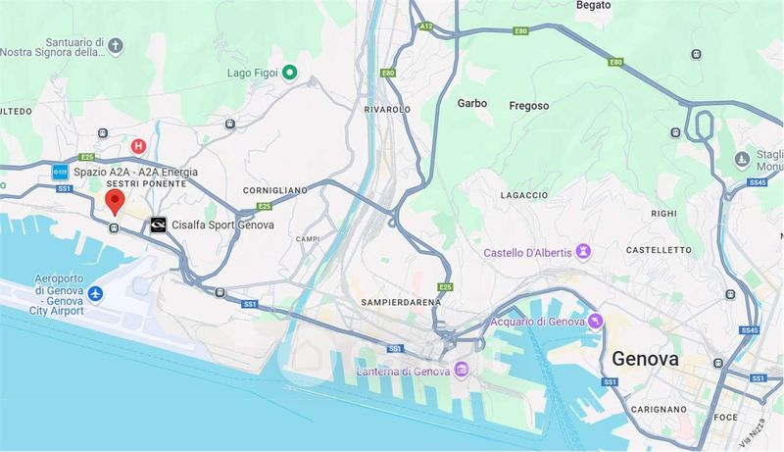784x452 pixels.
Task: Select the A12 highway shield
Action: tap(425, 26)
